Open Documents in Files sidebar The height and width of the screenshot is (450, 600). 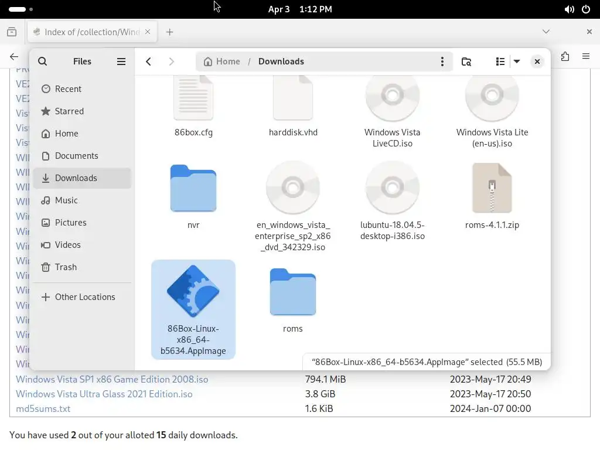(82, 155)
